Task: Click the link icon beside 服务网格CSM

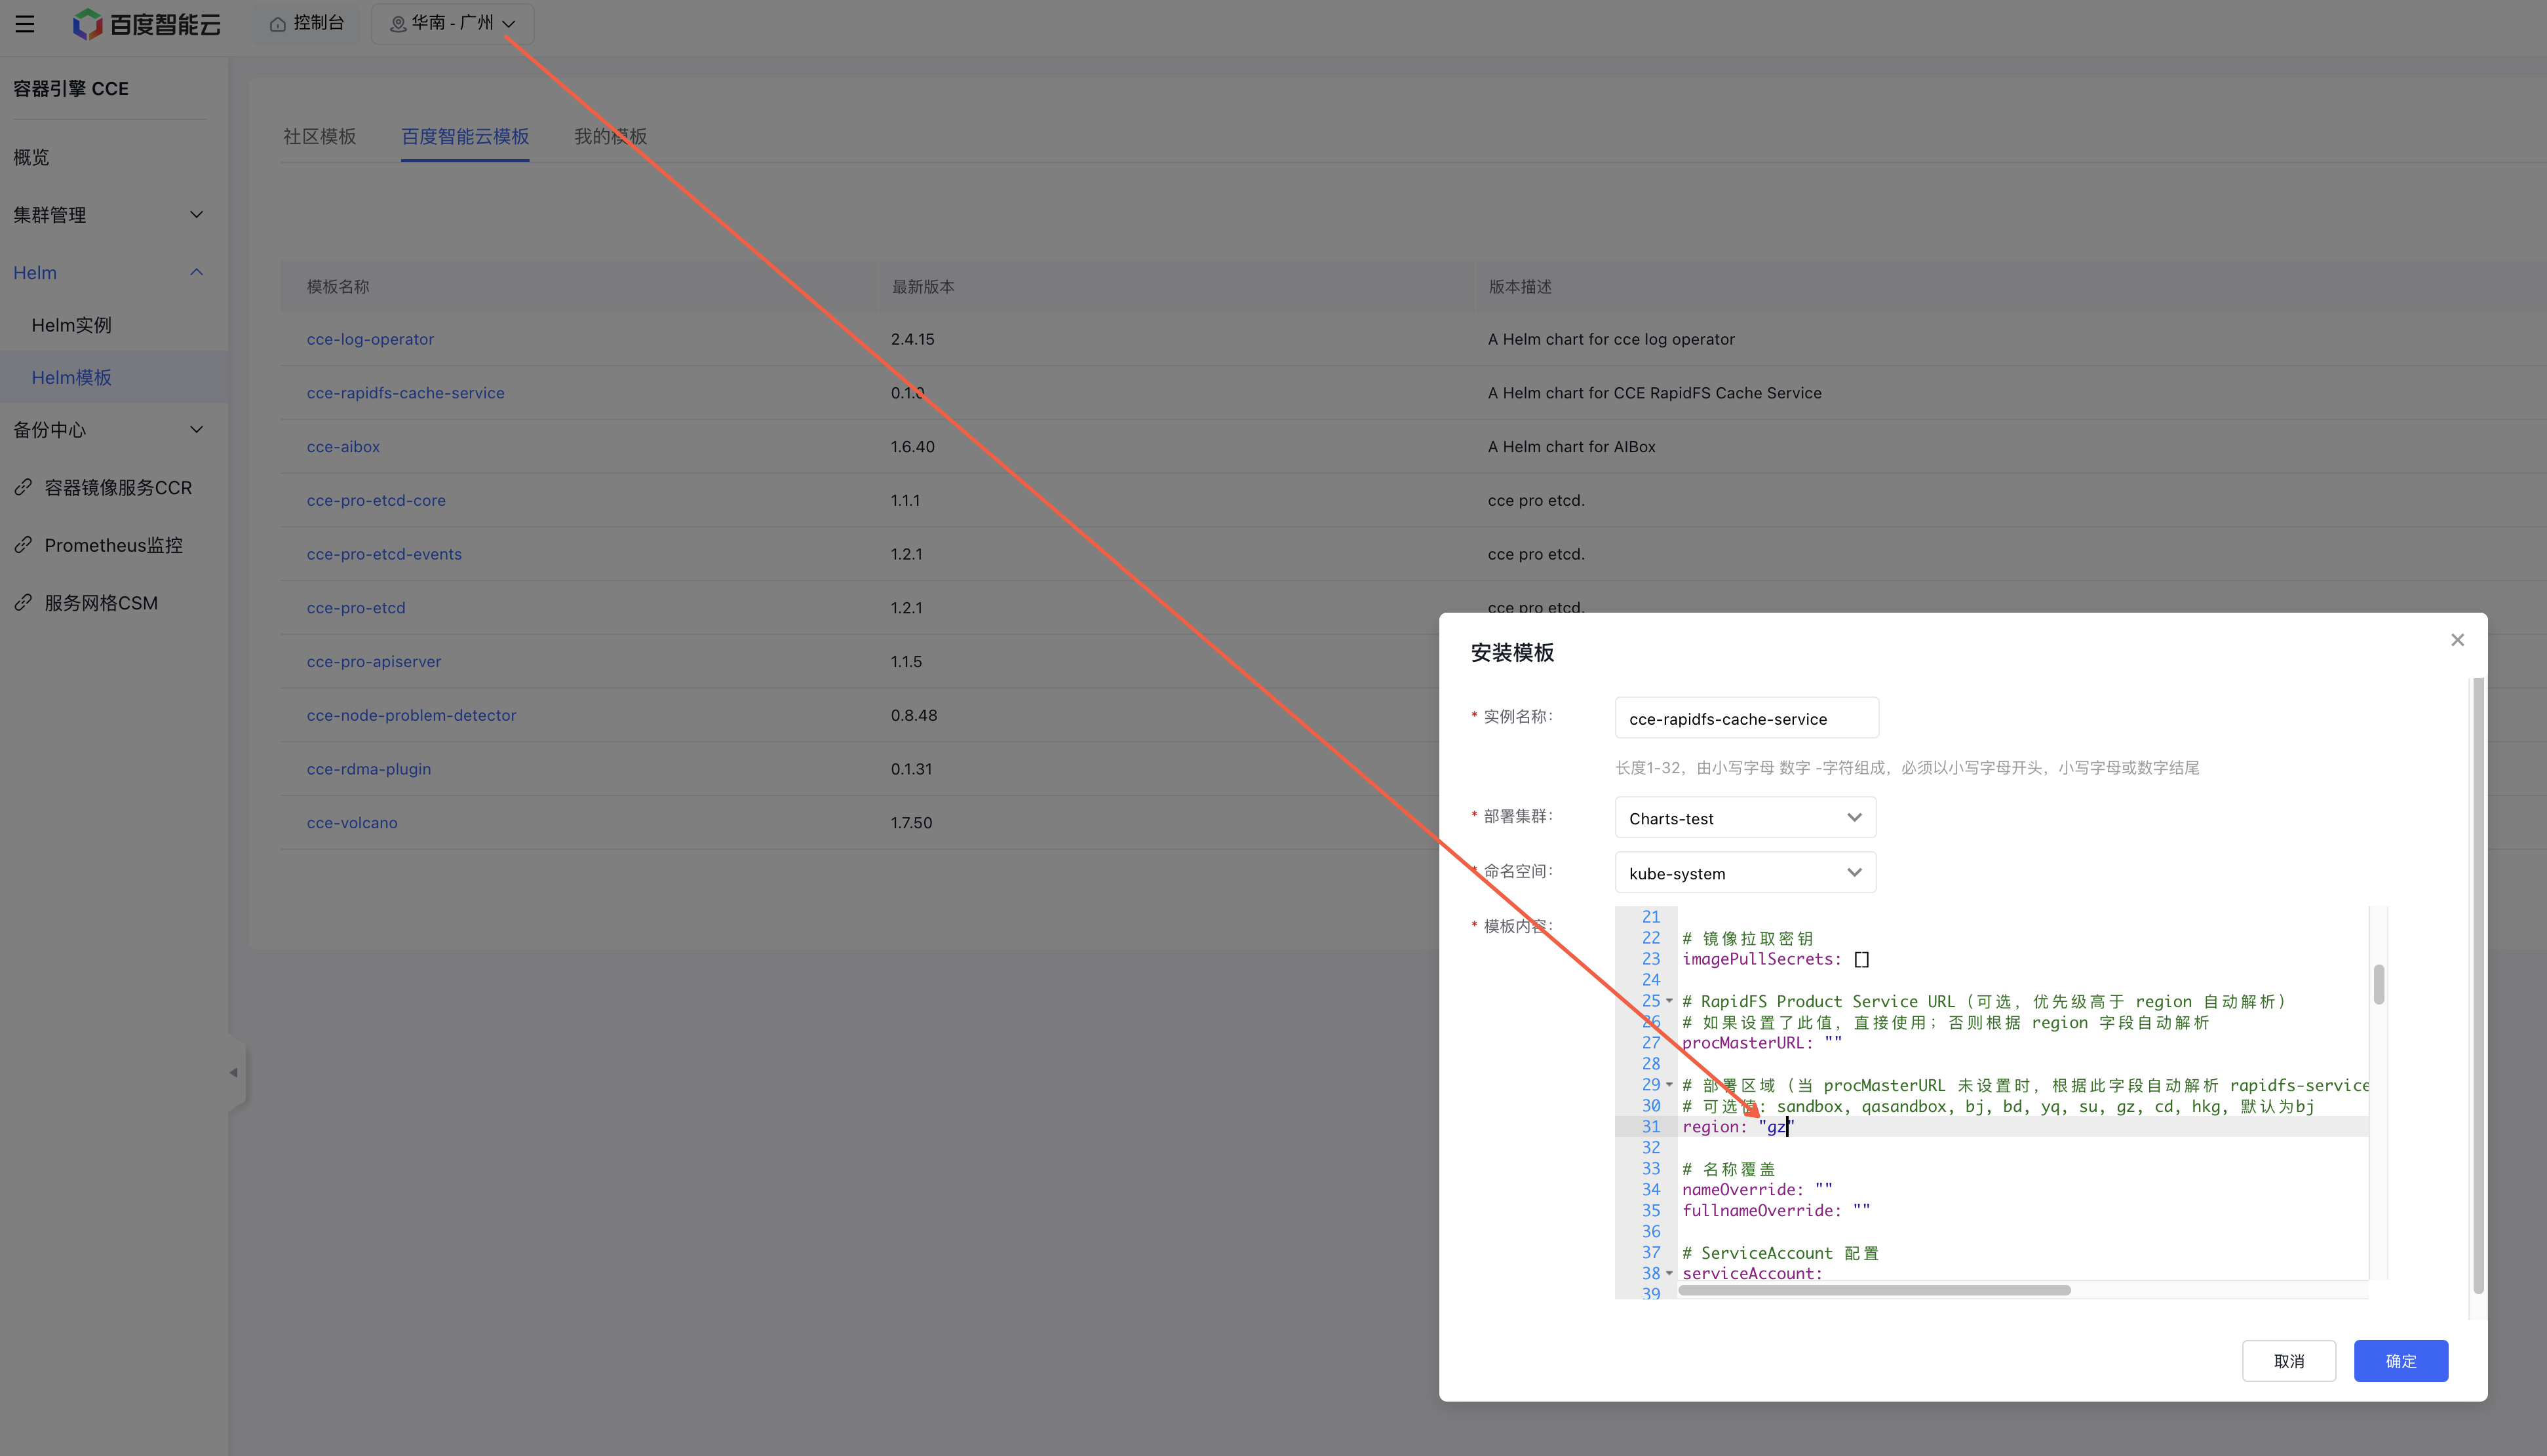Action: [x=23, y=603]
